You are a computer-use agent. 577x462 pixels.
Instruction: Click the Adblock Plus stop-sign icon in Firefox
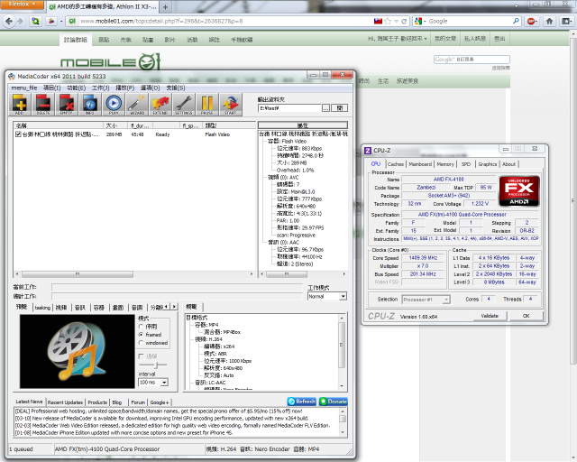[x=531, y=21]
